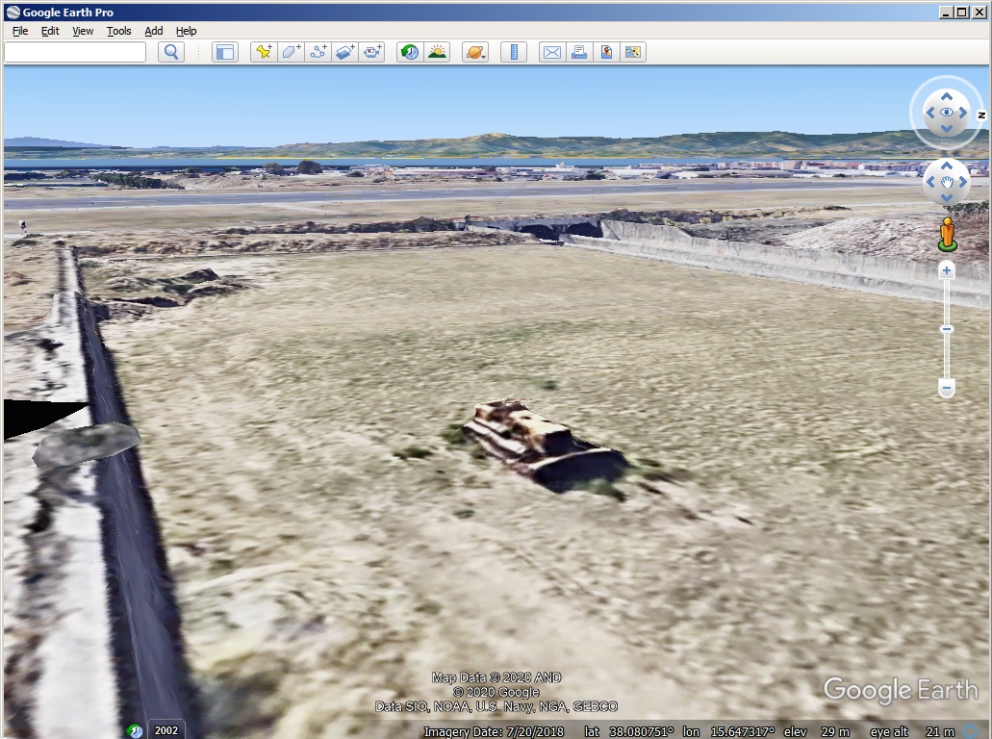Open the Ruler measurement tool
This screenshot has height=739, width=992.
point(514,51)
